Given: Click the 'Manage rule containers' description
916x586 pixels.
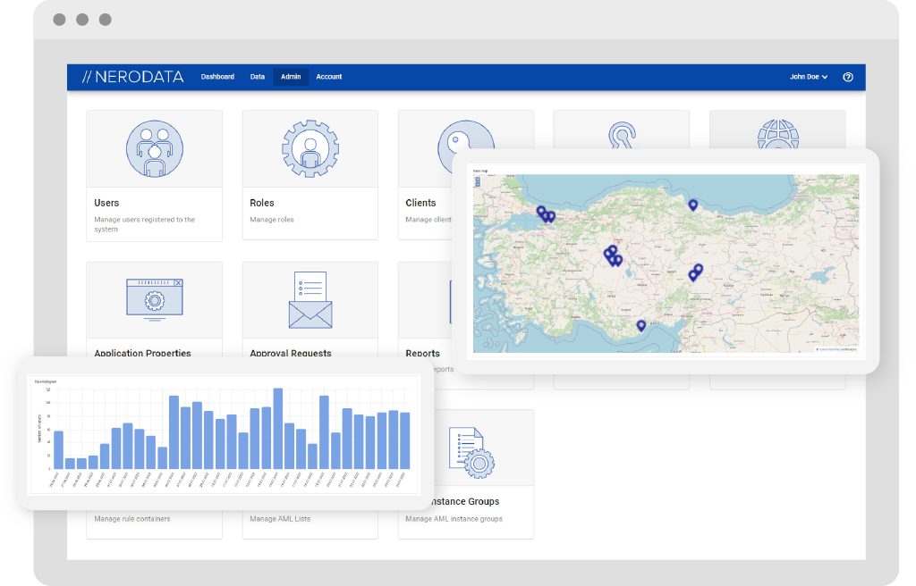Looking at the screenshot, I should click(x=132, y=519).
